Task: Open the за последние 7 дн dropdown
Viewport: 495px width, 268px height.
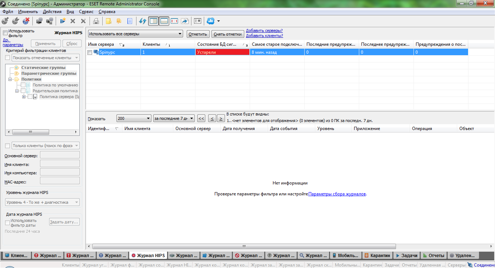Action: (x=174, y=118)
